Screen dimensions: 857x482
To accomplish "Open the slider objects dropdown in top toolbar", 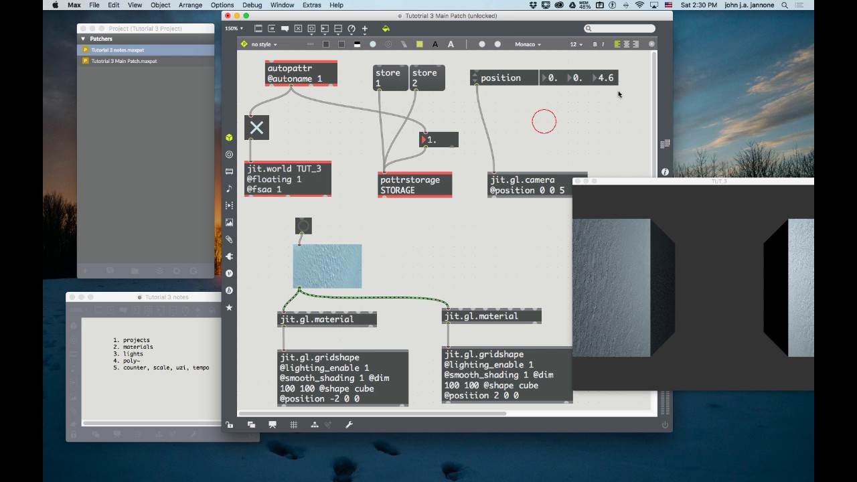I will (338, 29).
